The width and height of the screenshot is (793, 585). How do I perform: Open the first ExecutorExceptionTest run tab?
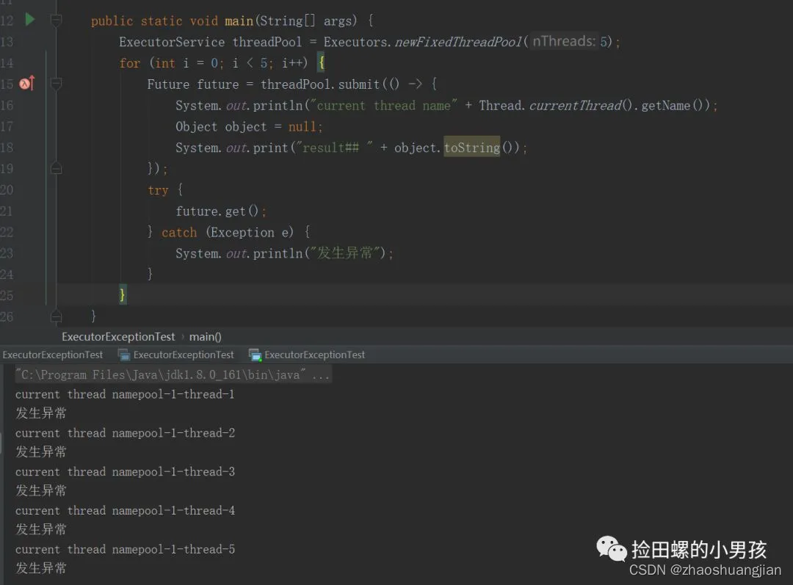pos(52,355)
